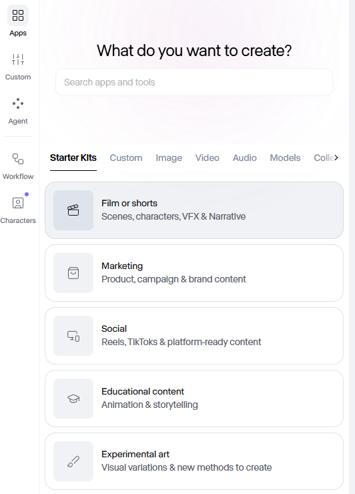This screenshot has height=494, width=355.
Task: Select the Starter Kits tab
Action: [73, 158]
